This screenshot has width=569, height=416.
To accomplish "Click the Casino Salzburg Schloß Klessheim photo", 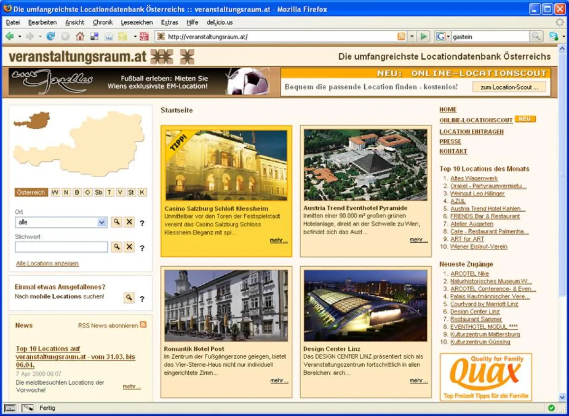I will click(226, 165).
